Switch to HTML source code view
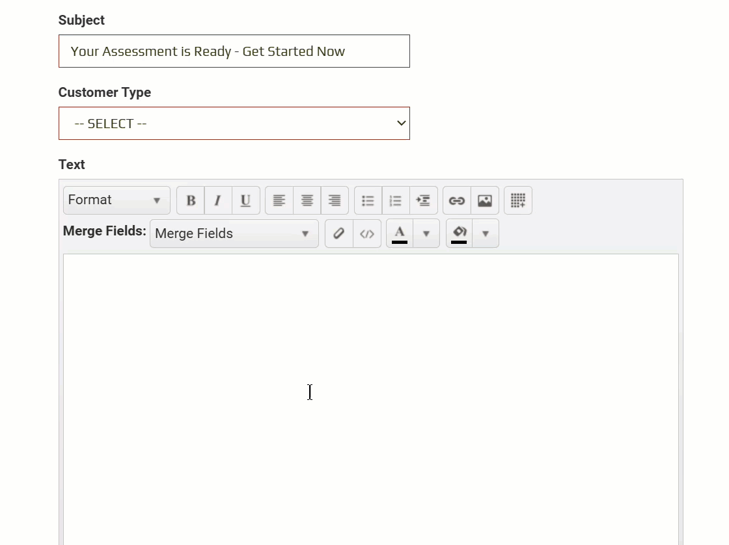Screen dimensions: 729x545 tap(367, 233)
